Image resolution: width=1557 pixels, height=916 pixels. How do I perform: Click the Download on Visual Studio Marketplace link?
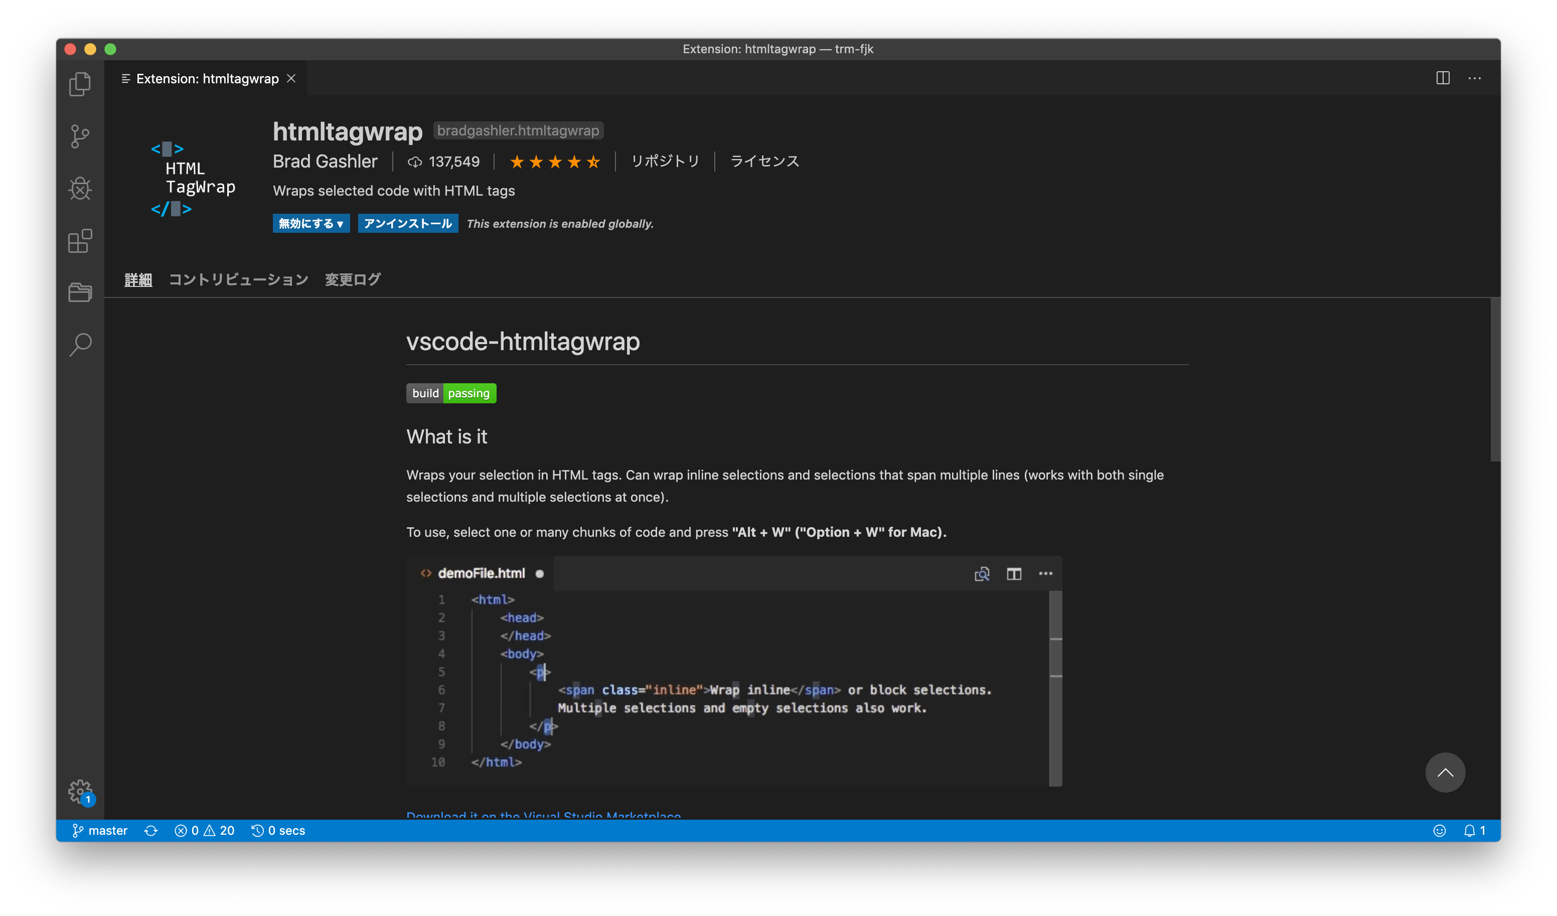544,815
